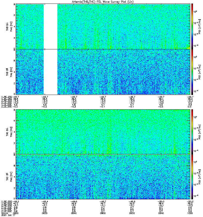The image size is (203, 217).
Task: Click the 'THB B⊥ freq [Hz]' axis label
Action: (x=9, y=26)
